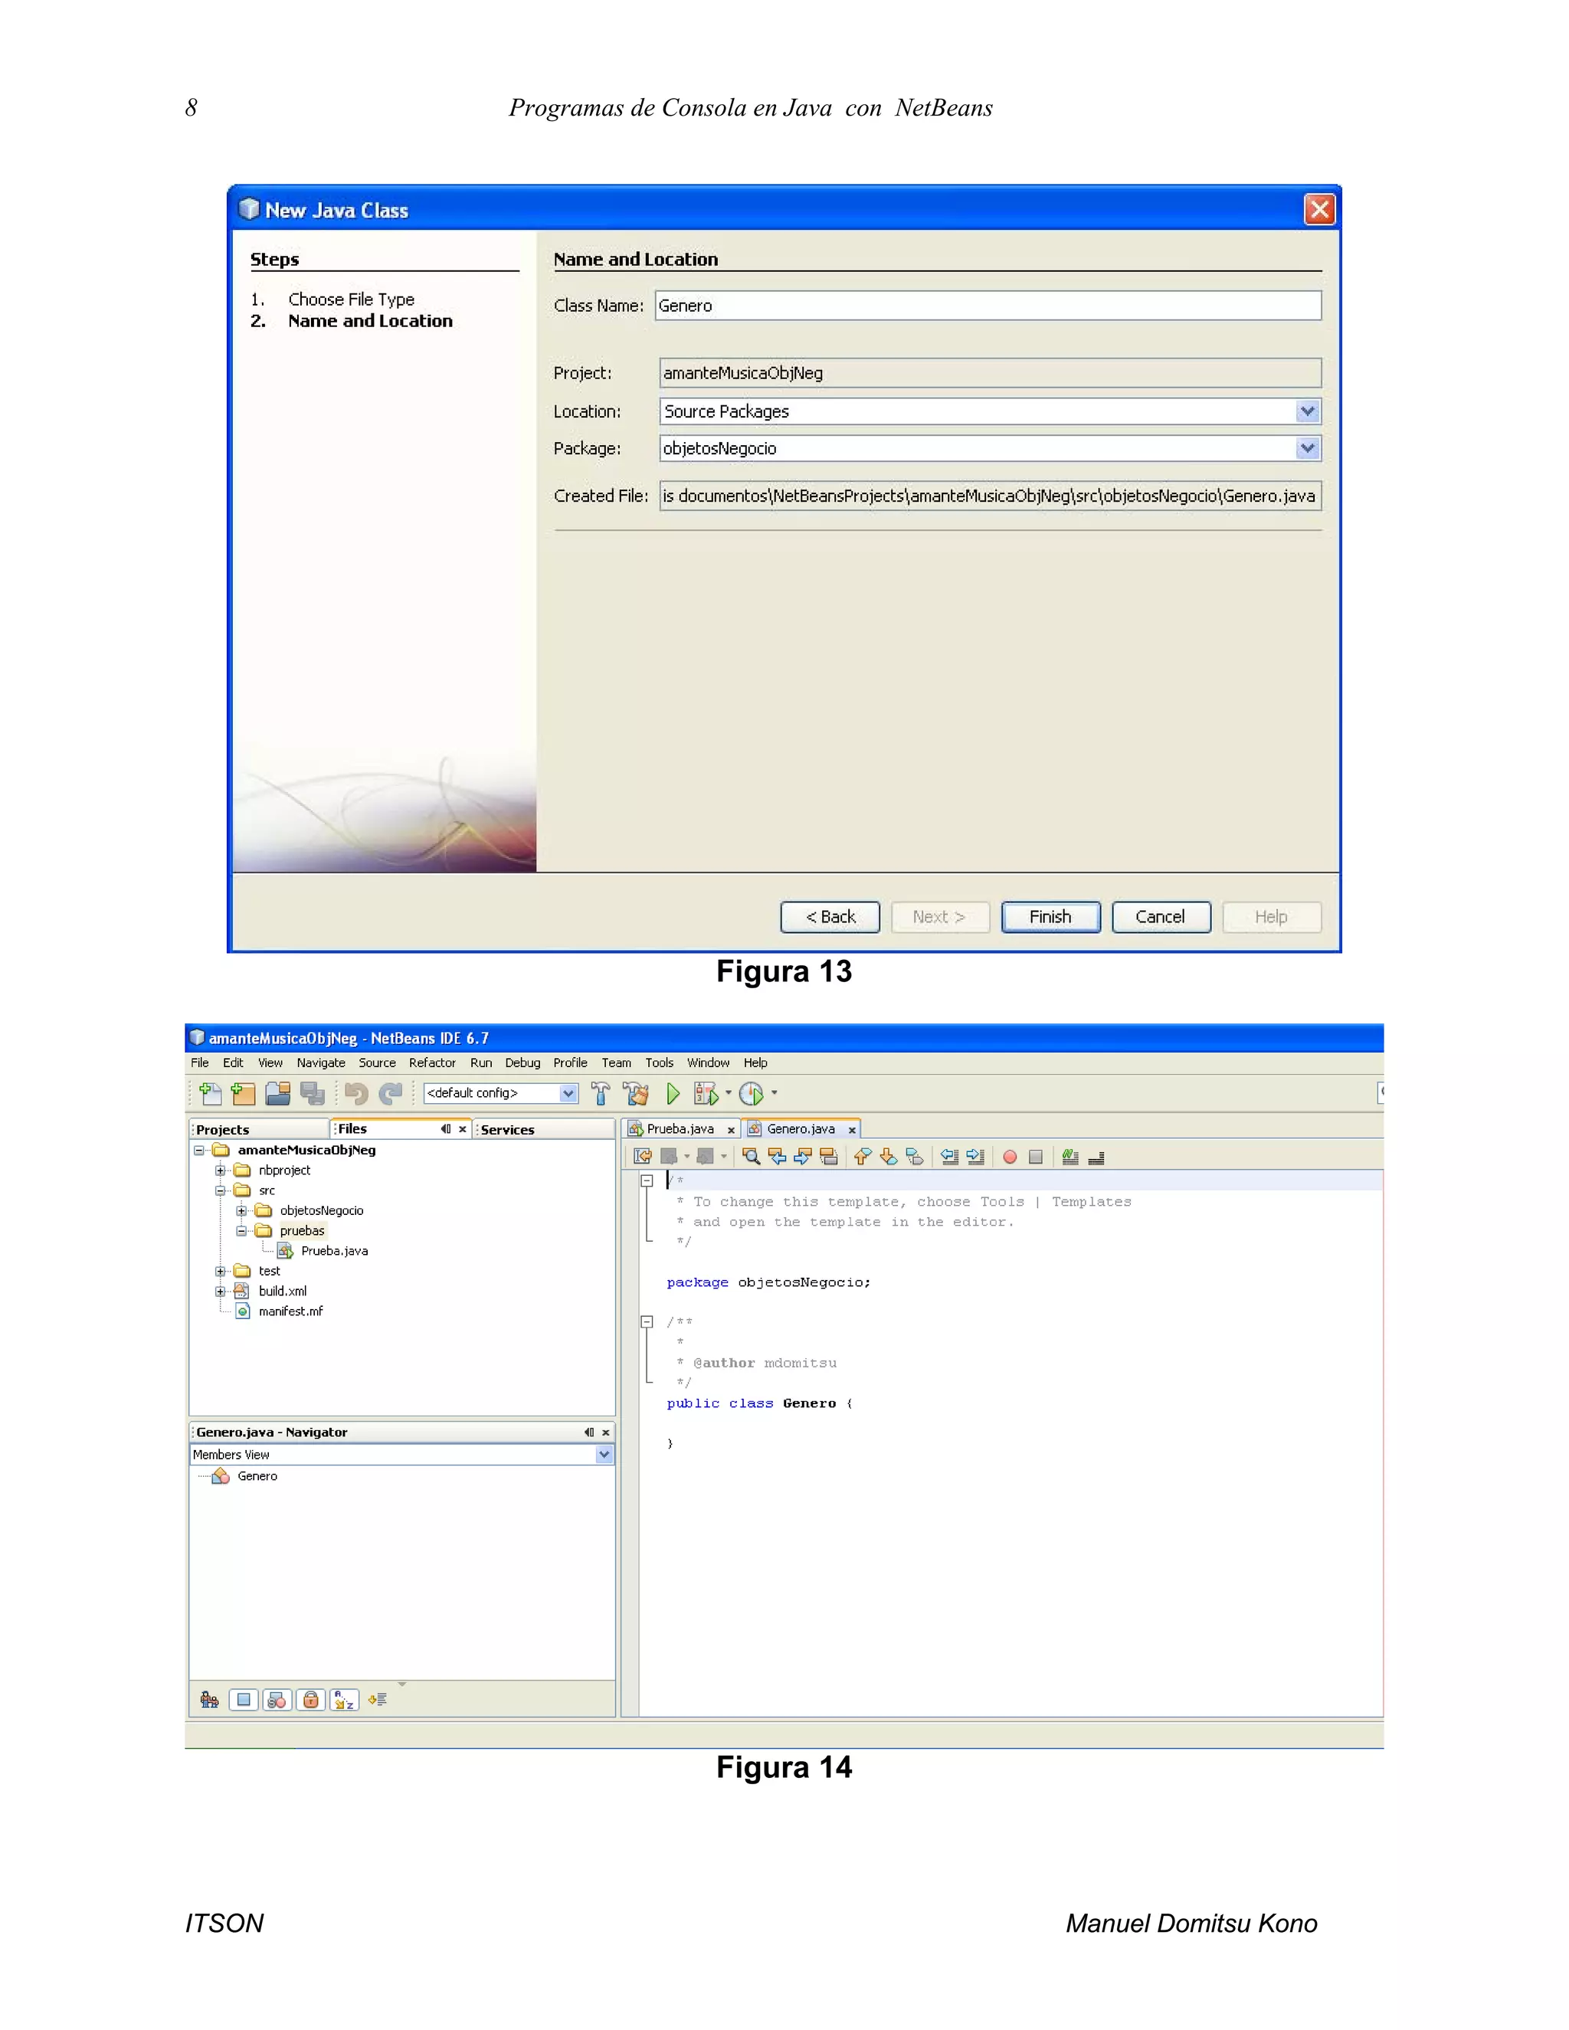Toggle Show Inherited Members in Navigator
This screenshot has height=2030, width=1569.
[209, 1700]
